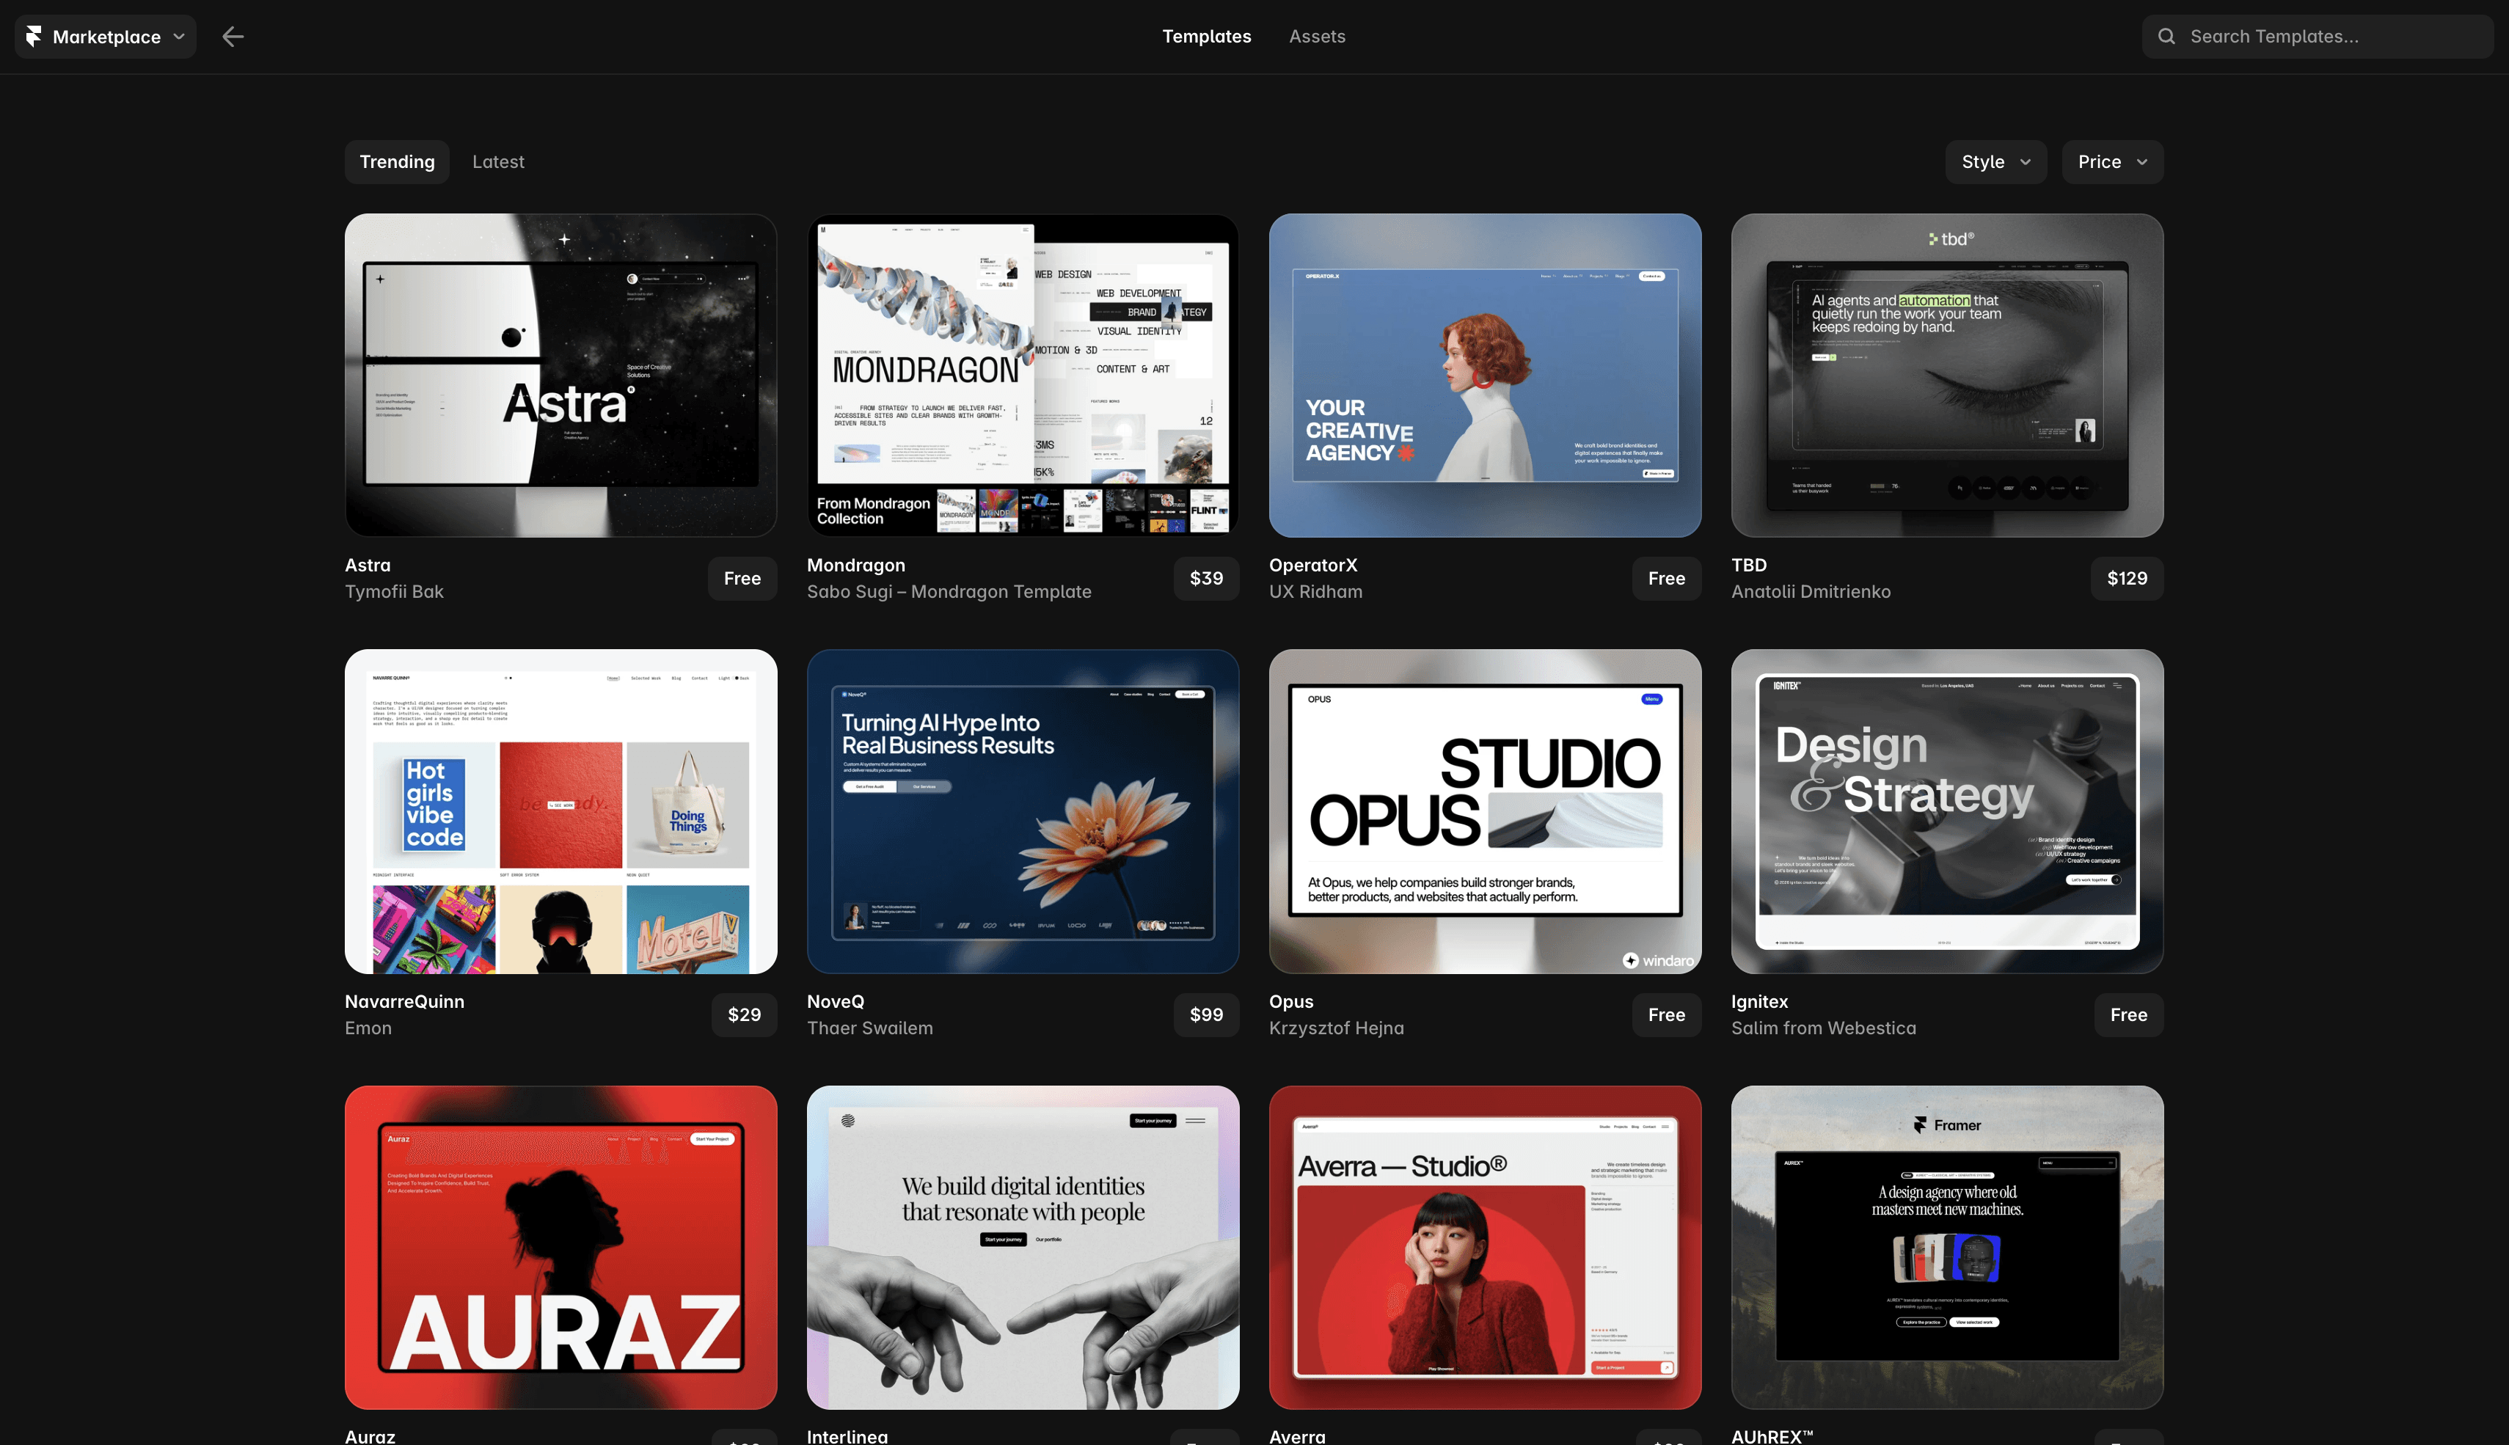
Task: Open the Astra template thumbnail
Action: pyautogui.click(x=560, y=375)
